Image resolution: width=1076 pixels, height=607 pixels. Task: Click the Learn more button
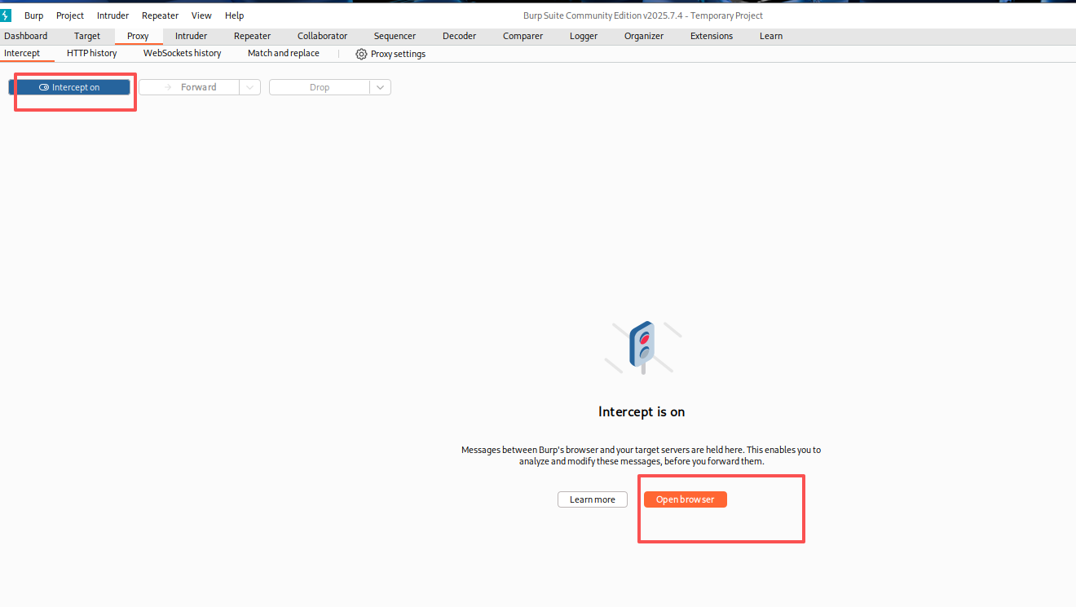tap(593, 499)
